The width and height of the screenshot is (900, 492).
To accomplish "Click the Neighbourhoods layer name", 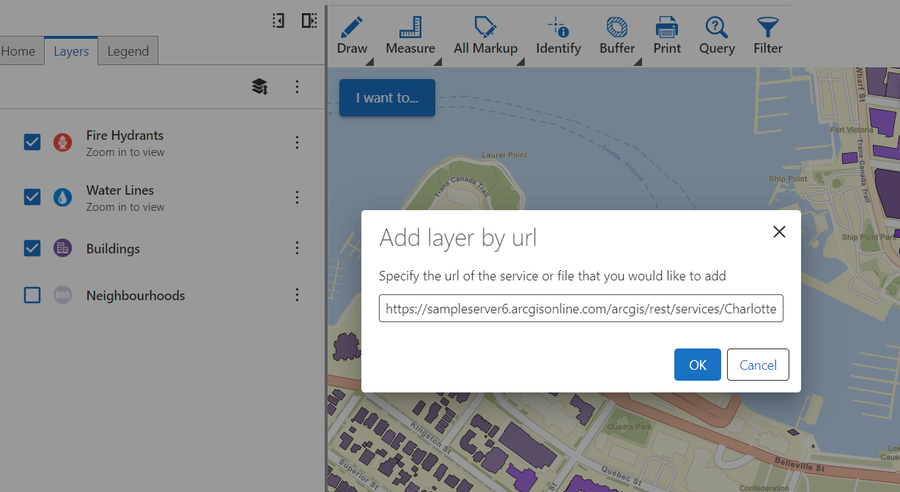I will 136,296.
